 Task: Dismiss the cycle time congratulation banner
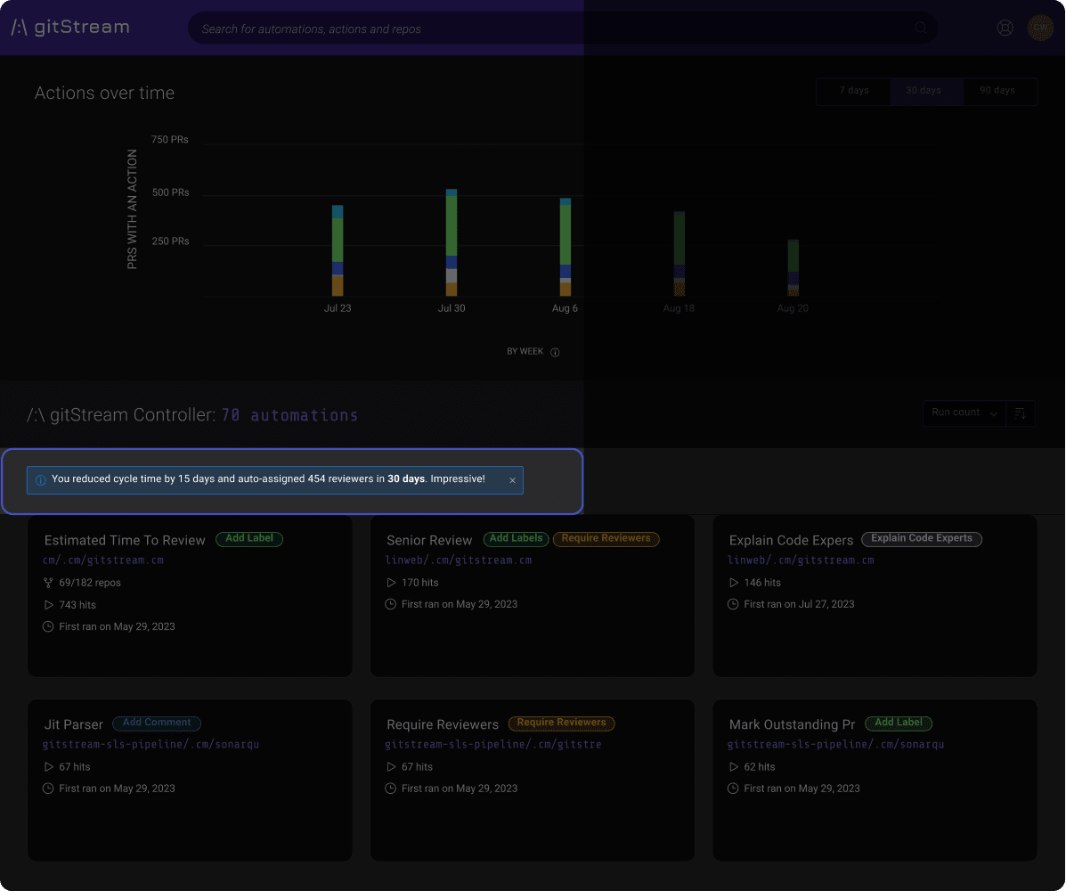(x=512, y=480)
